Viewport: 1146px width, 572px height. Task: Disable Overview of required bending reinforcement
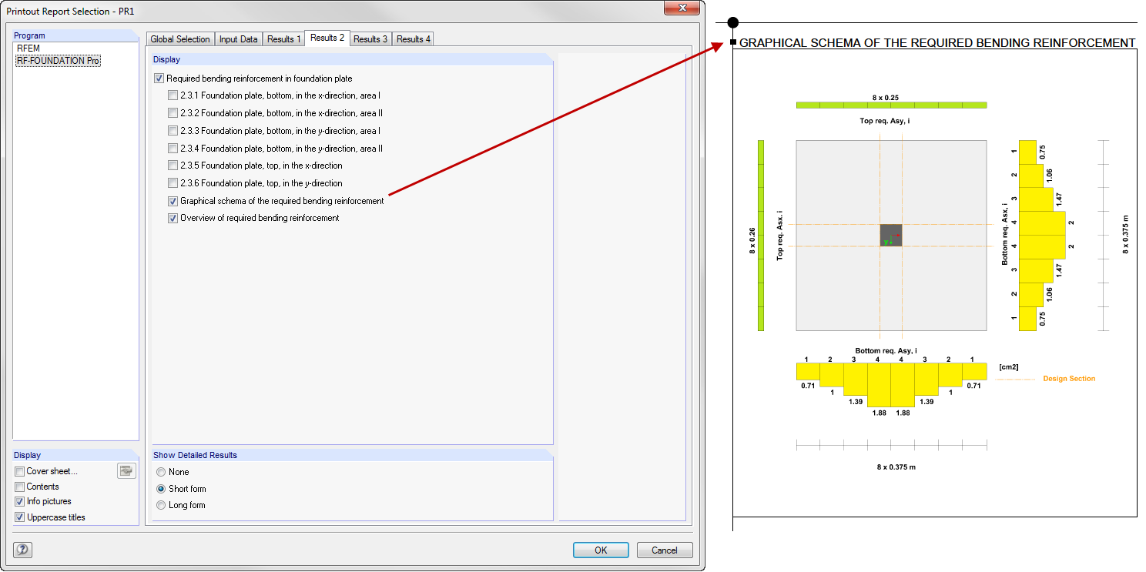(173, 218)
